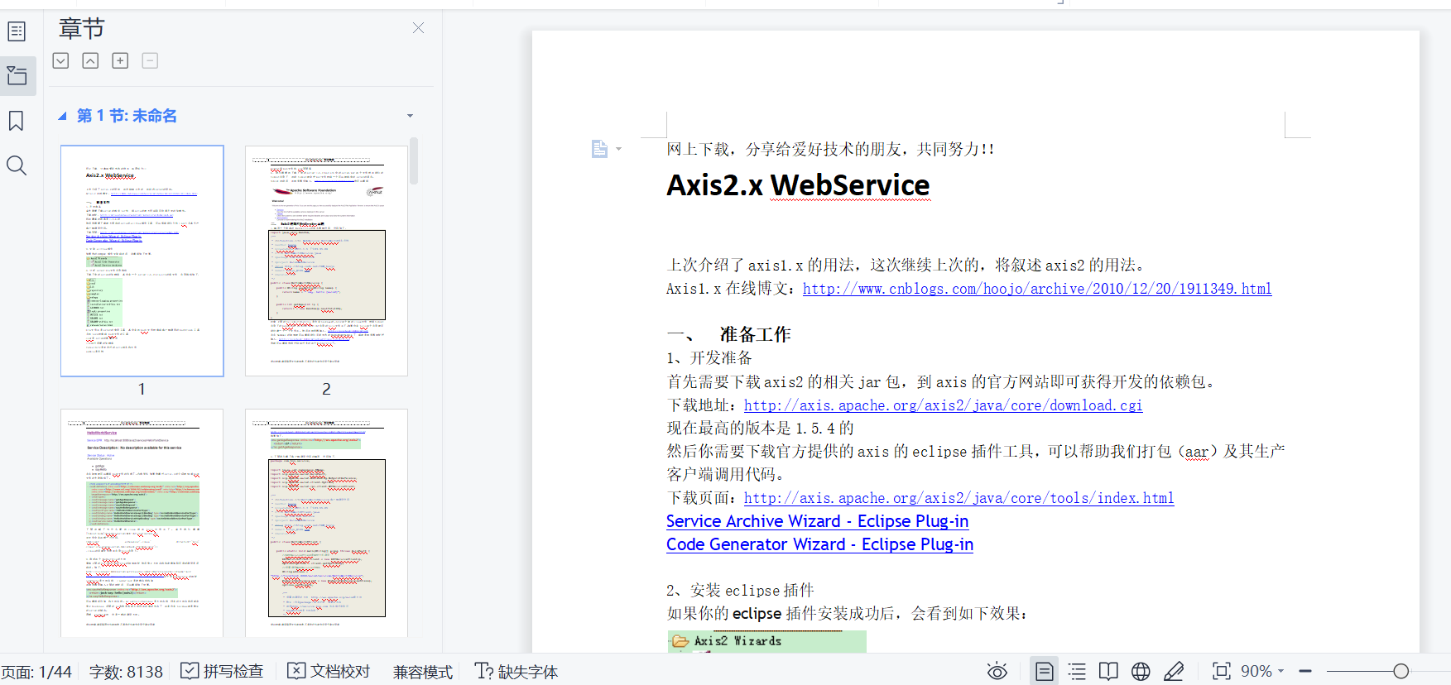Switch to web layout globe icon
The height and width of the screenshot is (685, 1451).
pyautogui.click(x=1141, y=671)
